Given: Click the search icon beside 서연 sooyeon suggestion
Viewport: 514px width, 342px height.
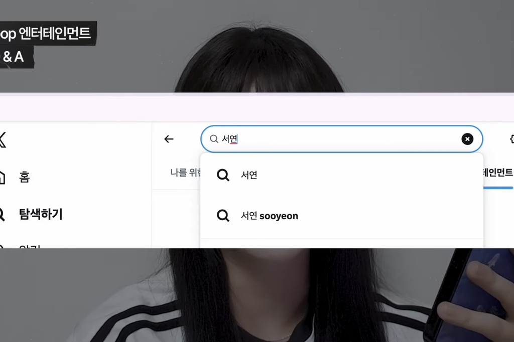Looking at the screenshot, I should pos(223,216).
